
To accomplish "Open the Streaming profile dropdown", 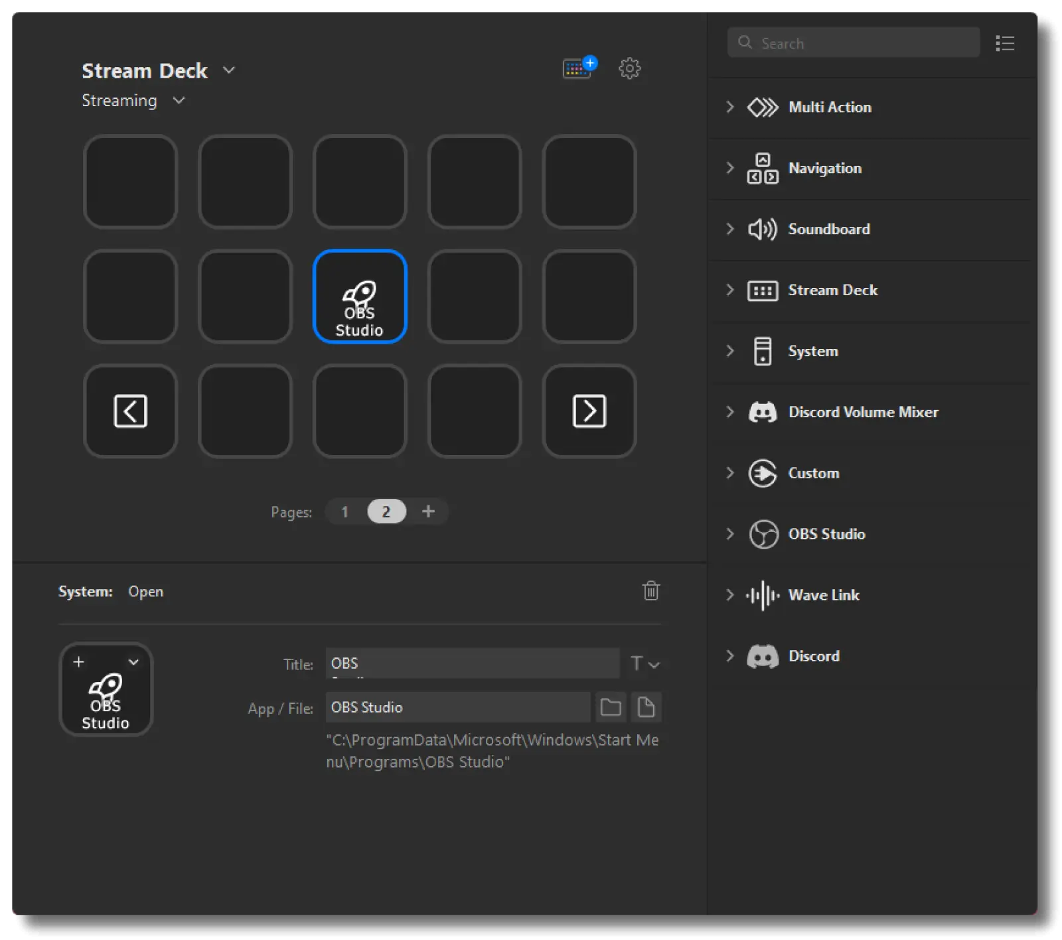I will point(179,100).
